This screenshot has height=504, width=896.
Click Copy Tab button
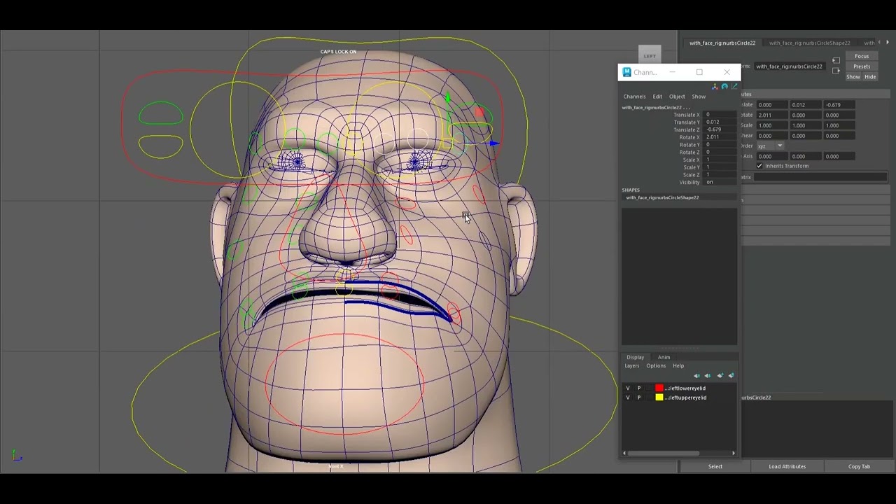[x=859, y=466]
